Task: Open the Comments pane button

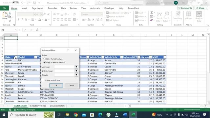Action: [x=185, y=8]
